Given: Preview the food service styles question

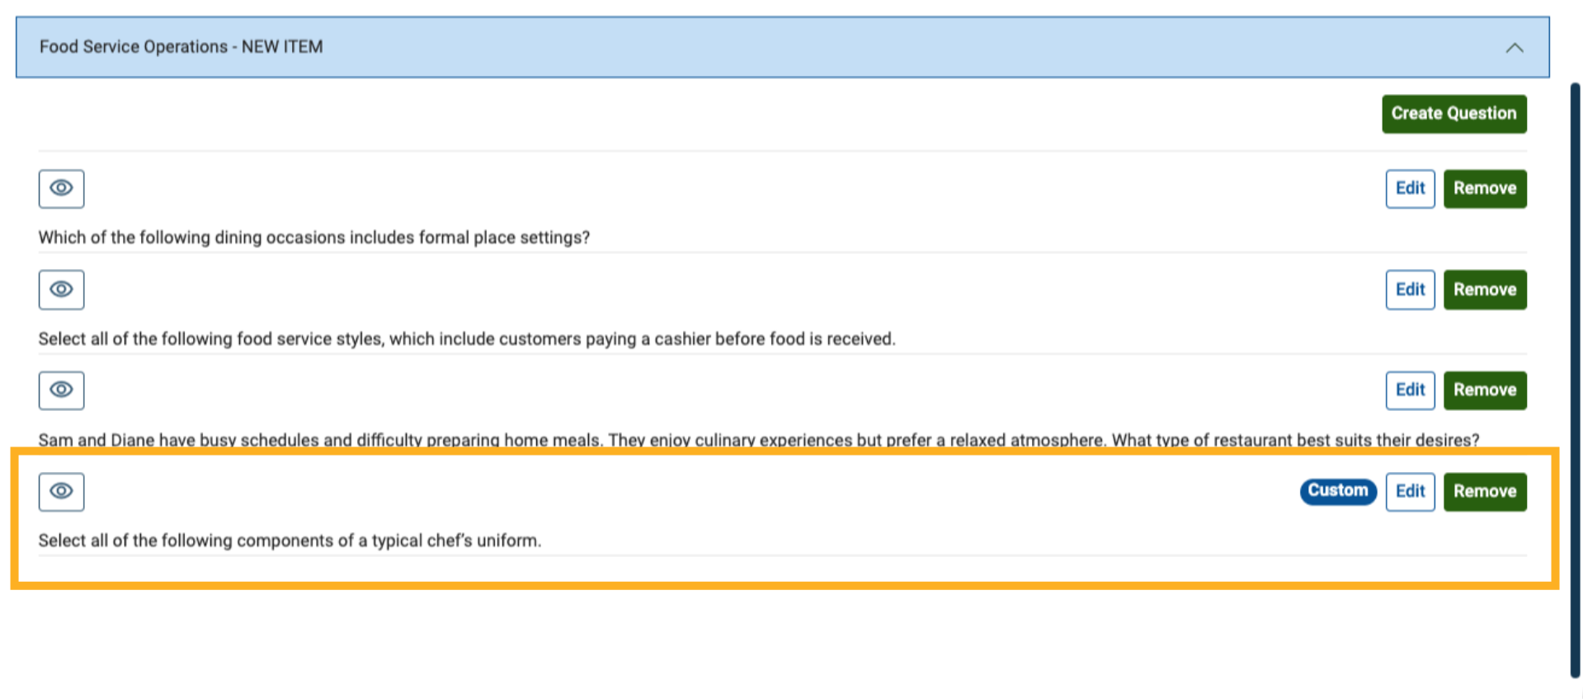Looking at the screenshot, I should click(61, 290).
